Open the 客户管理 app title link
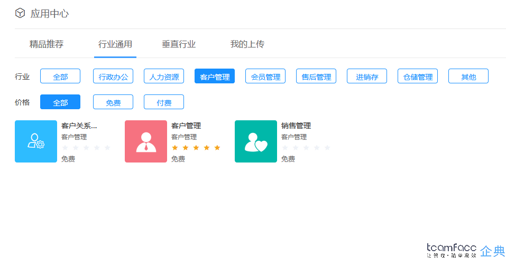Viewport: 506px width, 258px height. (x=186, y=126)
